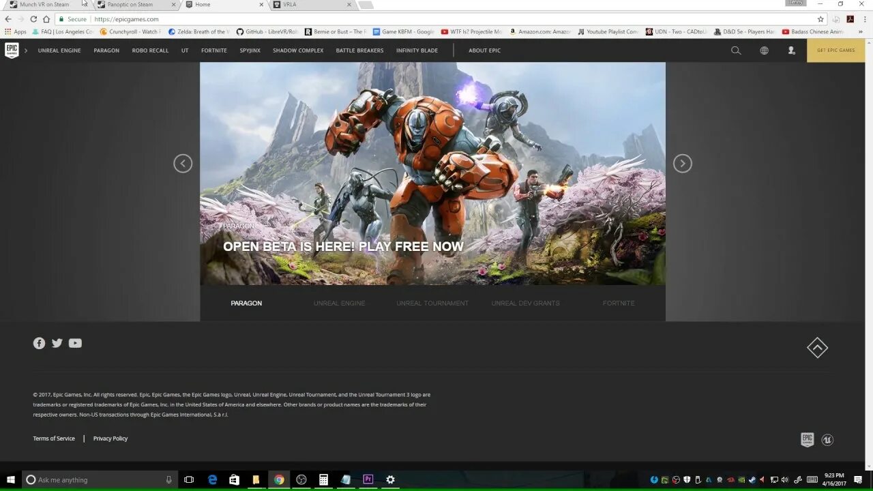
Task: Open About Epic nav item
Action: point(484,50)
